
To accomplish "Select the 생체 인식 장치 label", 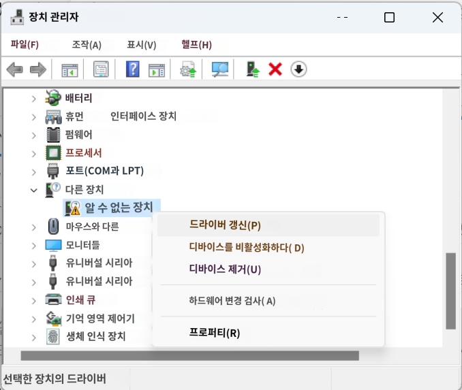I will (96, 336).
